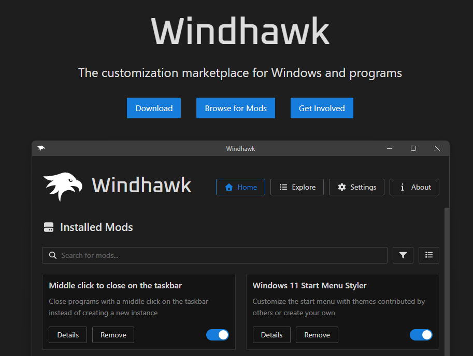The image size is (473, 356).
Task: Click Windows 11 Start Menu Styler title
Action: [309, 286]
